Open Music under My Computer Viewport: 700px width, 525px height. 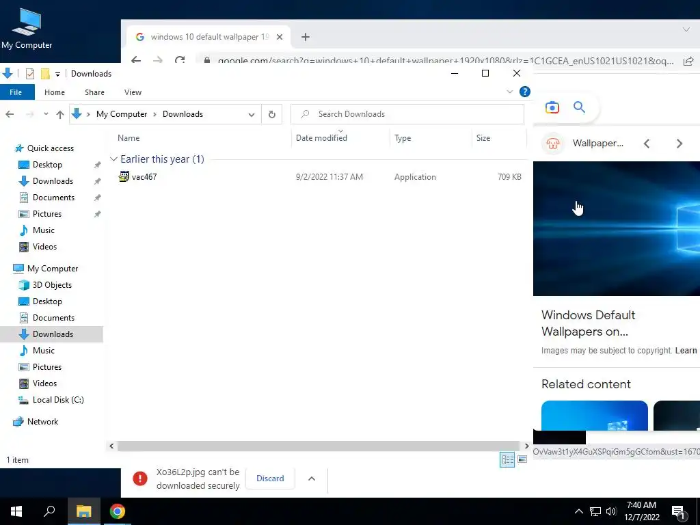click(x=43, y=351)
